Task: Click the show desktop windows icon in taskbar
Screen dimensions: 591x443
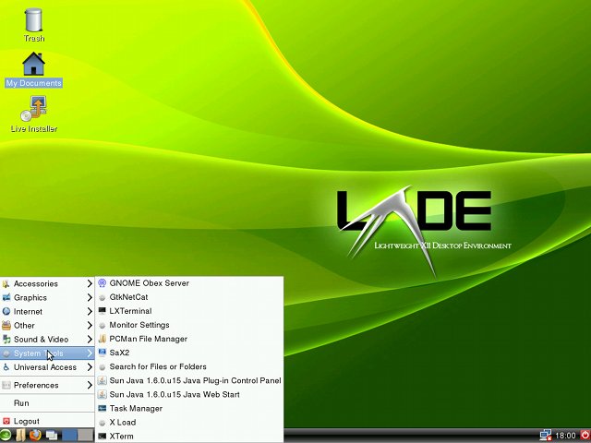Action: coord(52,436)
